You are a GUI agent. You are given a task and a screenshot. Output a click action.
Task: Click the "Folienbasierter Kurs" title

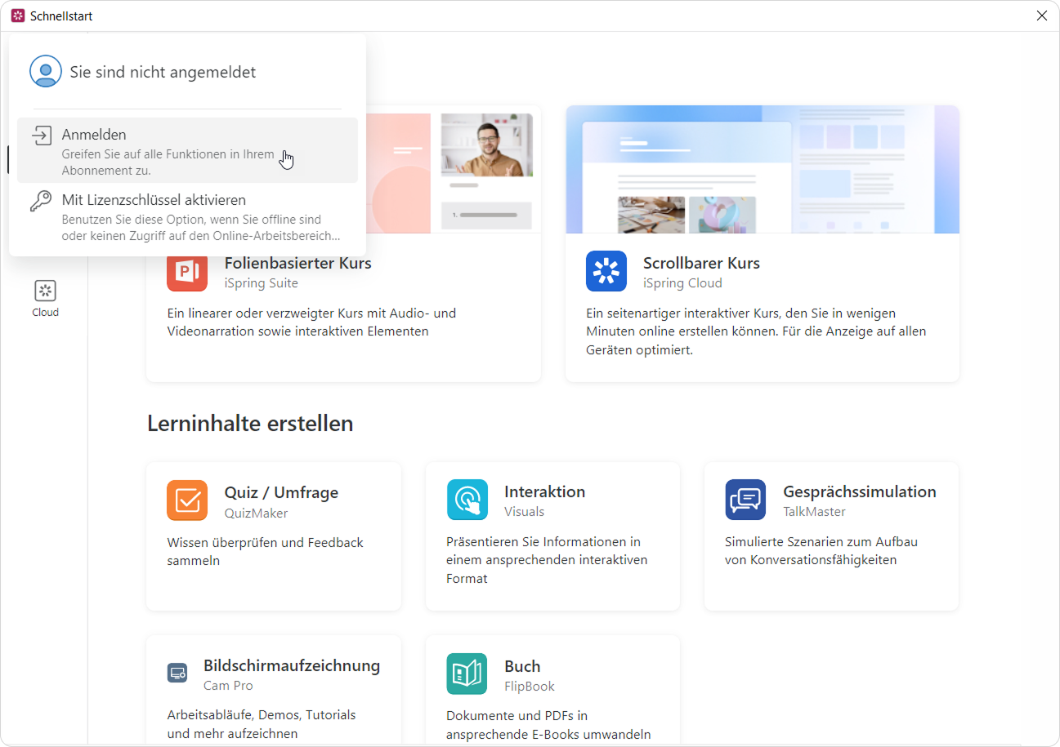(x=298, y=263)
